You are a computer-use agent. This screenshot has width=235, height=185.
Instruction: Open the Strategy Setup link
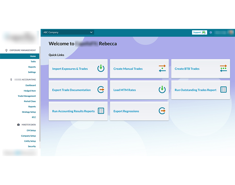pos(29,112)
